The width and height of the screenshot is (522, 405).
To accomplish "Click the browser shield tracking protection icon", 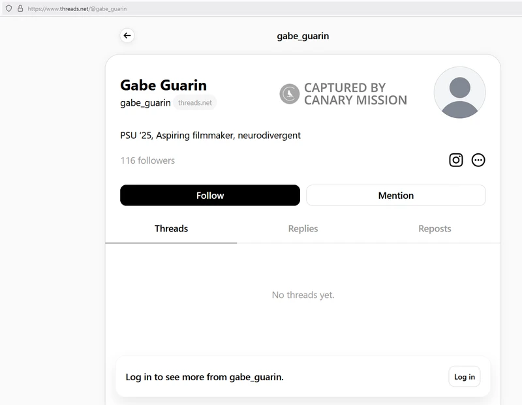I will pos(9,8).
